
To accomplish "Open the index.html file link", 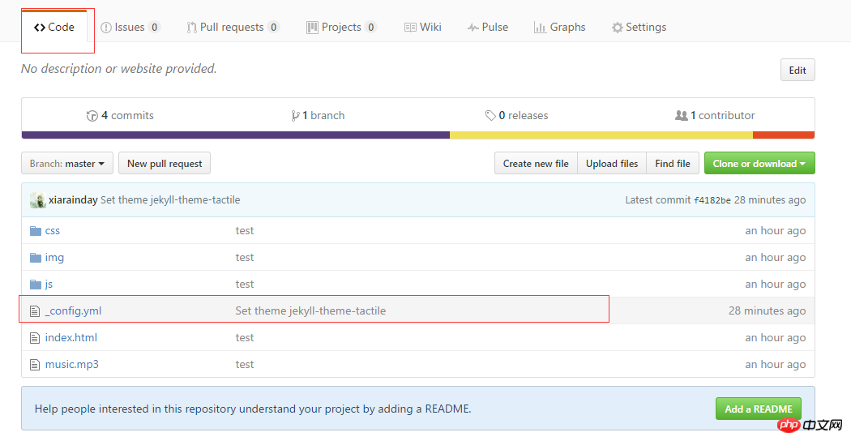I will [71, 338].
